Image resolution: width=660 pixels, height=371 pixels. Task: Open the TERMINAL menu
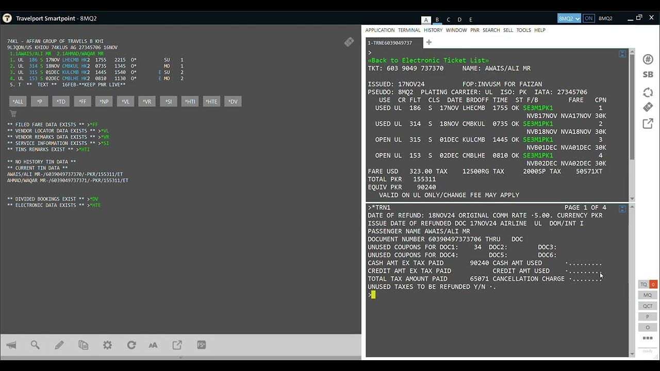click(409, 30)
